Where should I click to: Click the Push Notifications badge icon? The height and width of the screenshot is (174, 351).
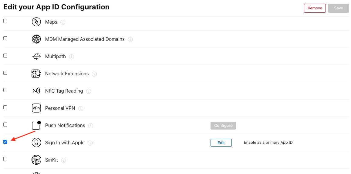(x=36, y=125)
